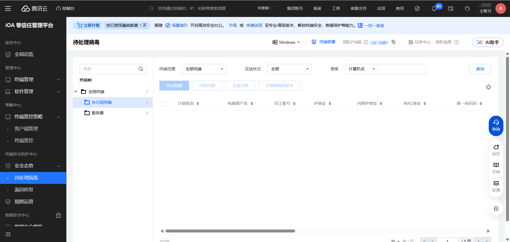Click the 申请试用 link
Image resolution: width=510 pixels, height=242 pixels.
[x=254, y=25]
